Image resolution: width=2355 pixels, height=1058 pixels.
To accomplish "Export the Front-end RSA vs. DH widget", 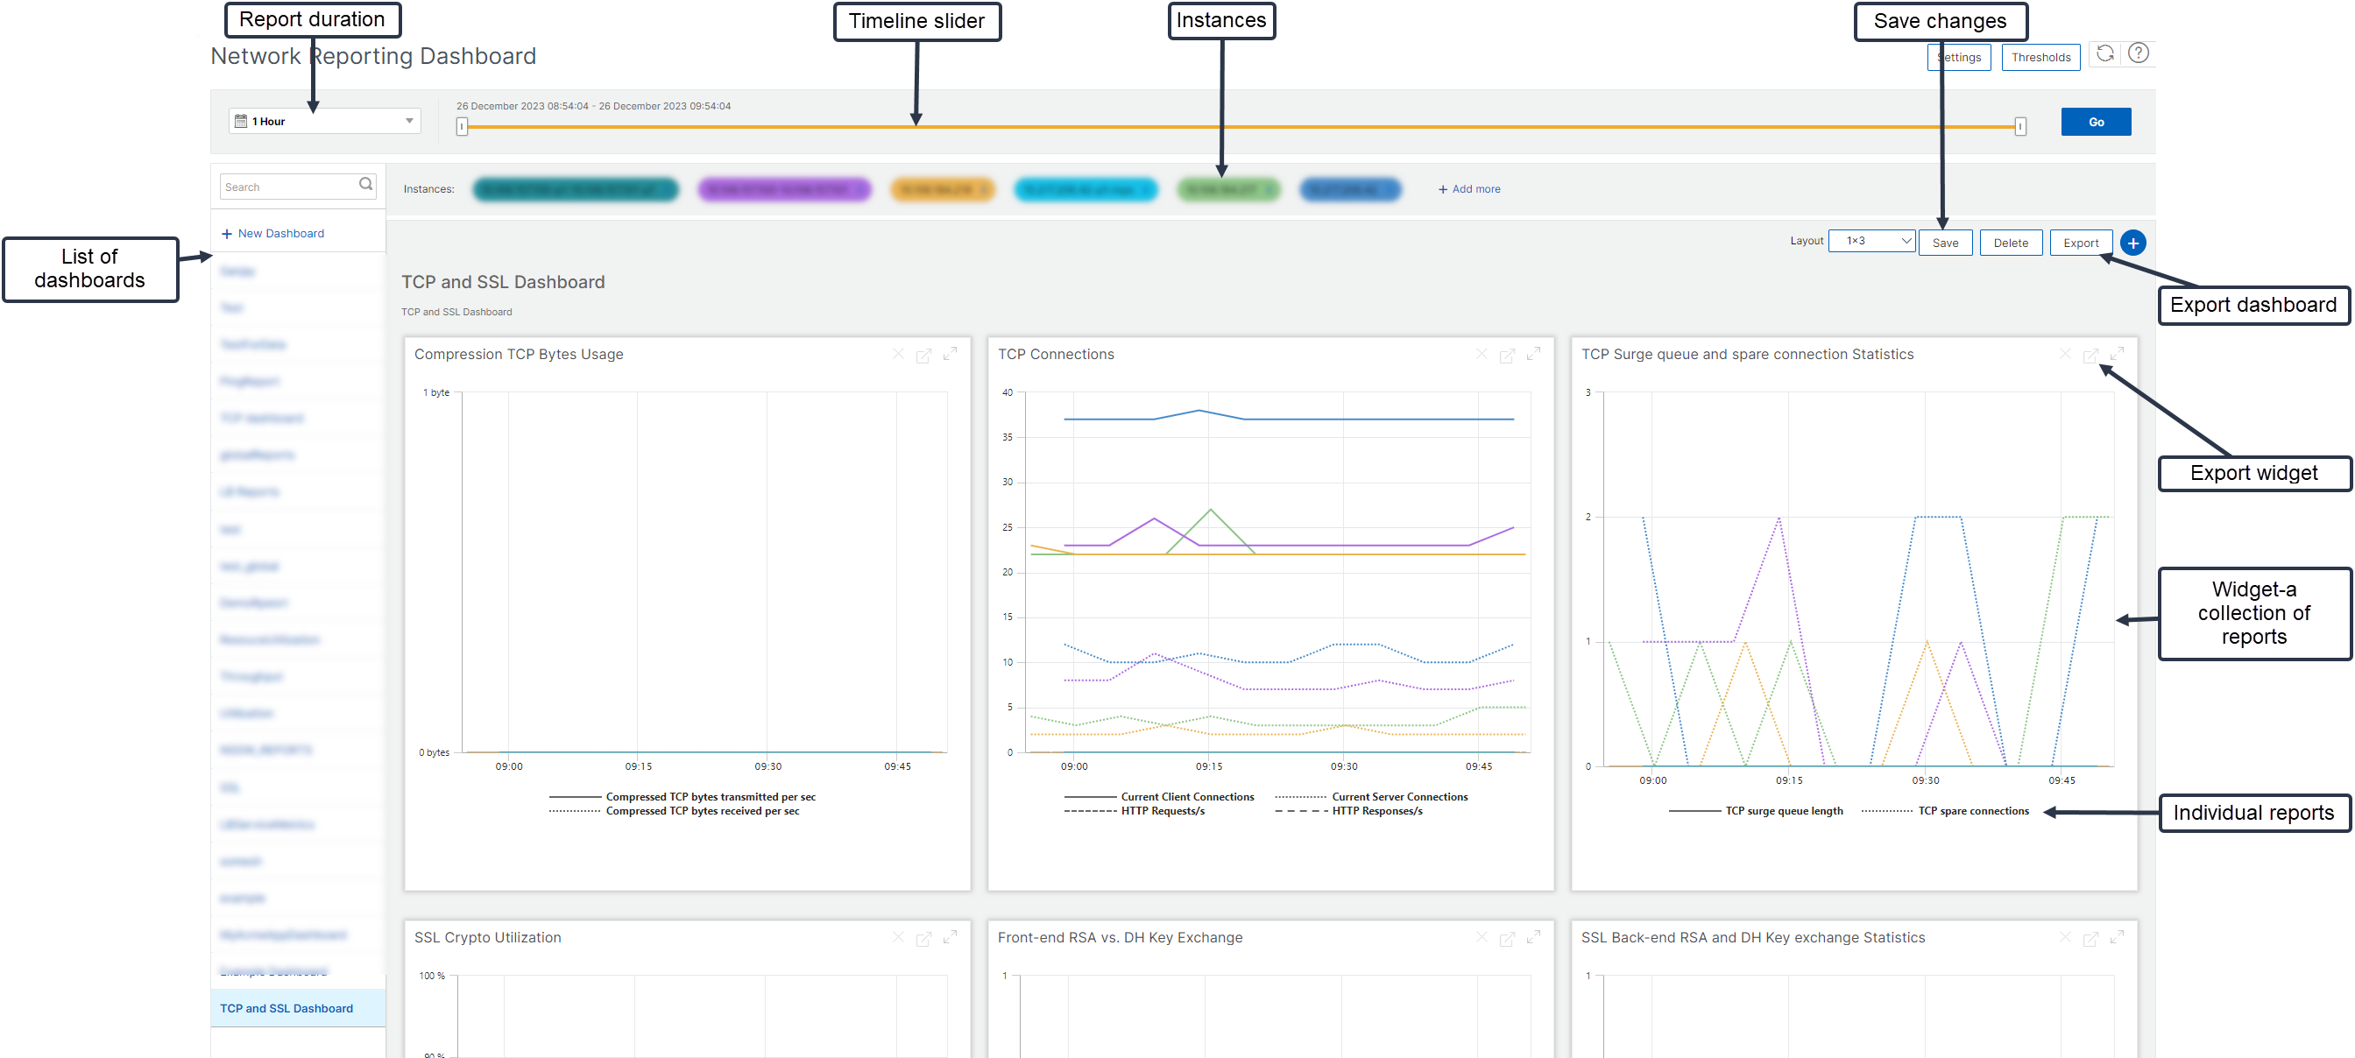I will click(x=1508, y=938).
